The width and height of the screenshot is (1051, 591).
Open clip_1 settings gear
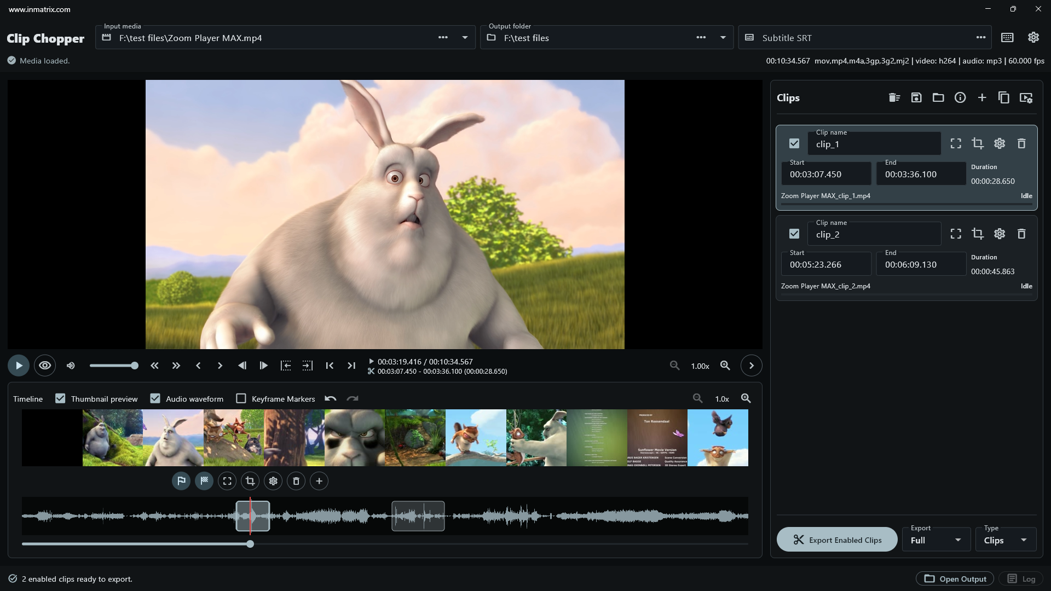1000,143
